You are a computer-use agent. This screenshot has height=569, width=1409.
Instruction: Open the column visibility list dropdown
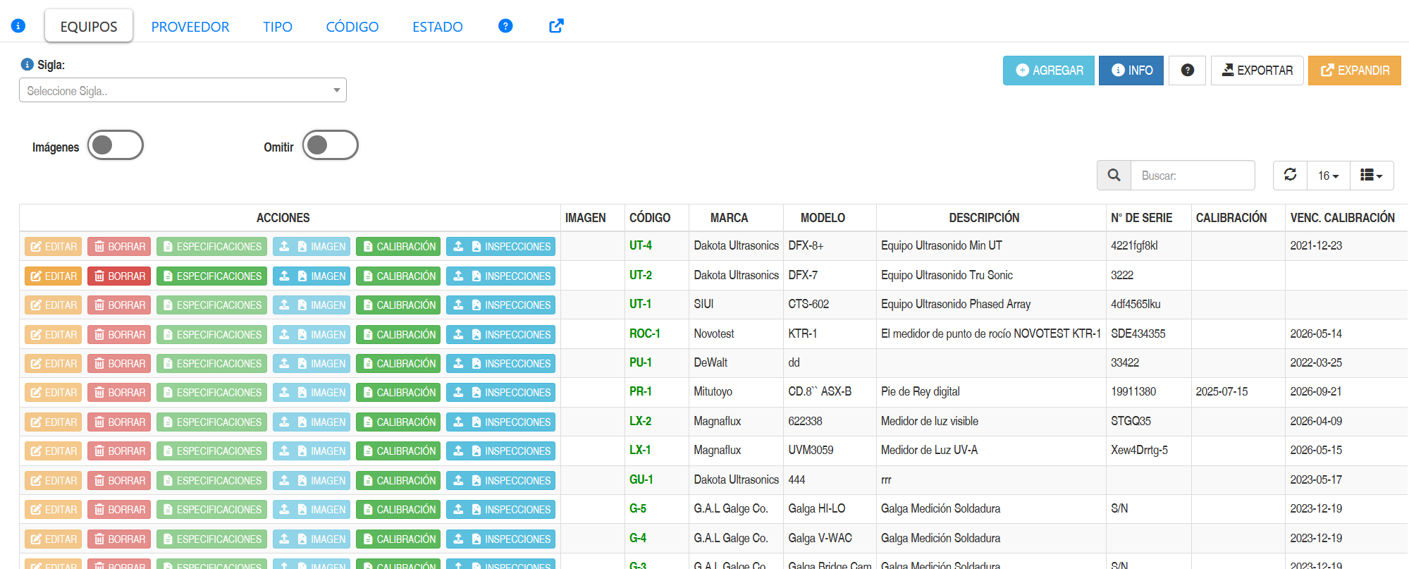[1372, 176]
